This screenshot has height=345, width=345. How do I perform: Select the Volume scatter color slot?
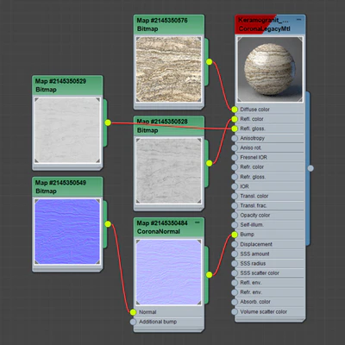point(270,311)
